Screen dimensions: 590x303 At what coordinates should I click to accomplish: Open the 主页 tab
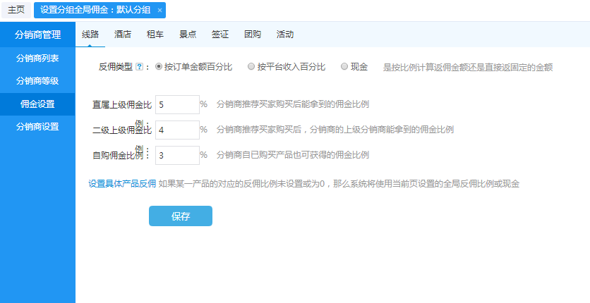pos(16,10)
